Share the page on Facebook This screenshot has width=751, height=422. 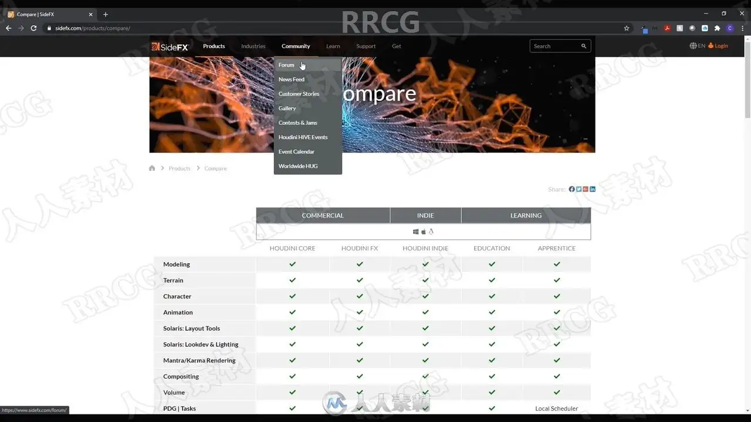click(571, 189)
